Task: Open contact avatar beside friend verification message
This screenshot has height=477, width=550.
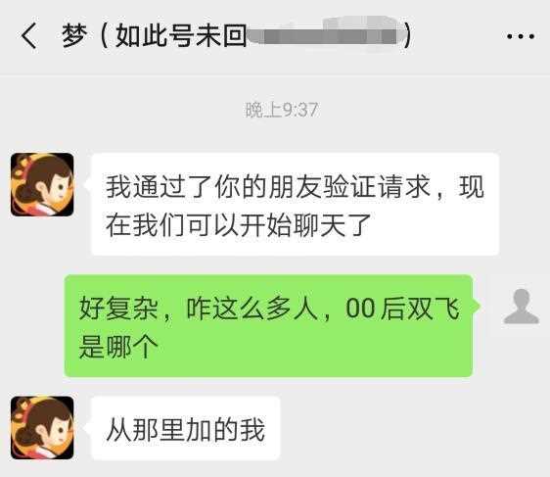Action: tap(42, 184)
